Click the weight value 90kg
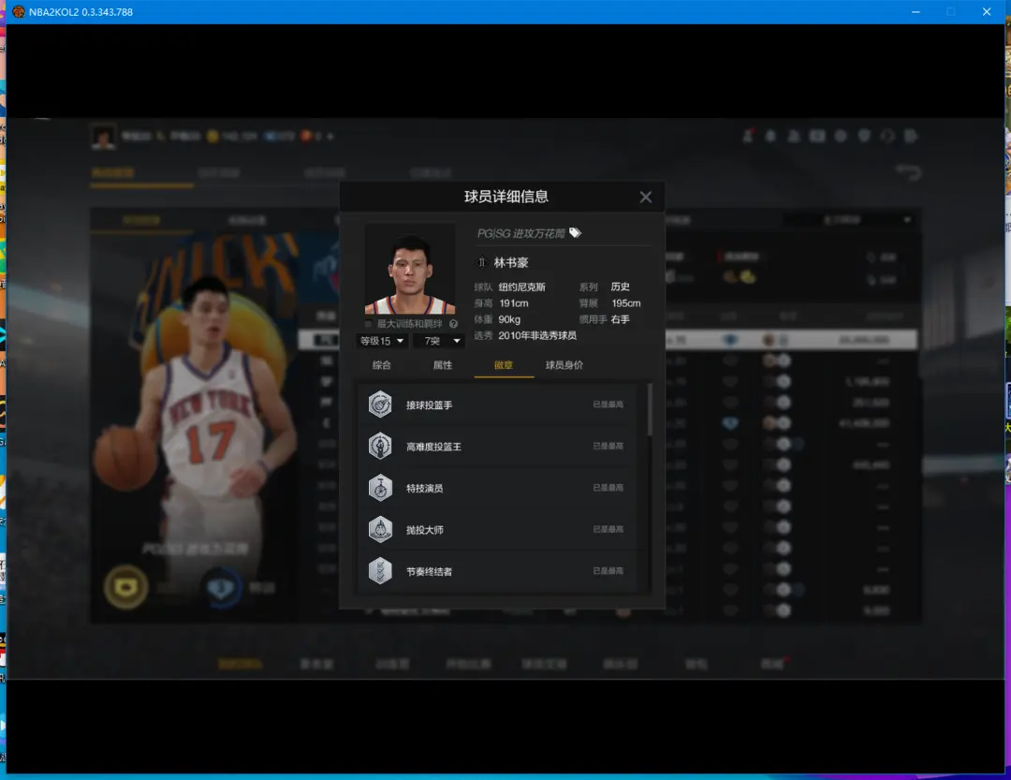Screen dimensions: 1011x780 coord(509,319)
